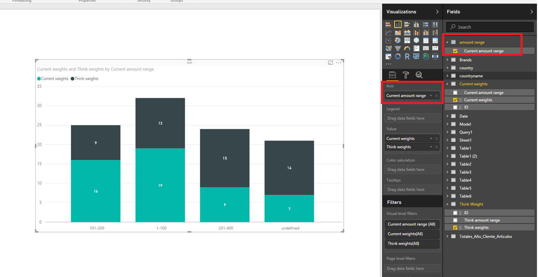539x277 pixels.
Task: Expand the Date table
Action: click(x=448, y=116)
